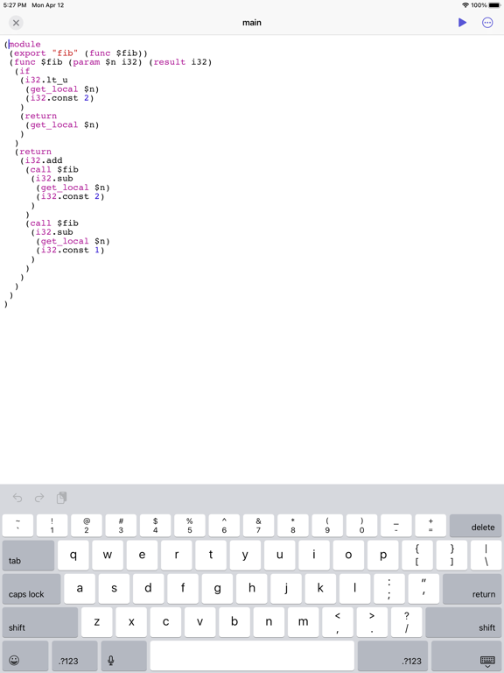Tap the period greater-than key
504x673 pixels.
(x=372, y=622)
